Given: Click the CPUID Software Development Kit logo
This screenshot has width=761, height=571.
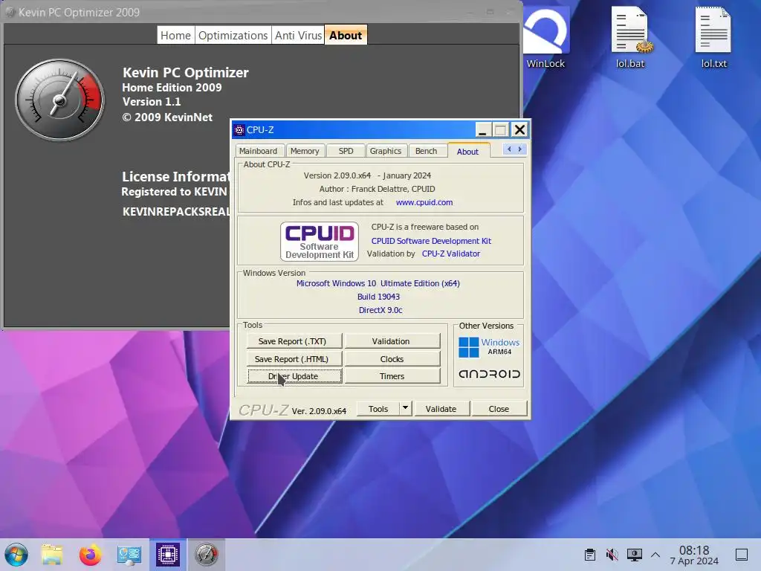Looking at the screenshot, I should click(x=320, y=242).
